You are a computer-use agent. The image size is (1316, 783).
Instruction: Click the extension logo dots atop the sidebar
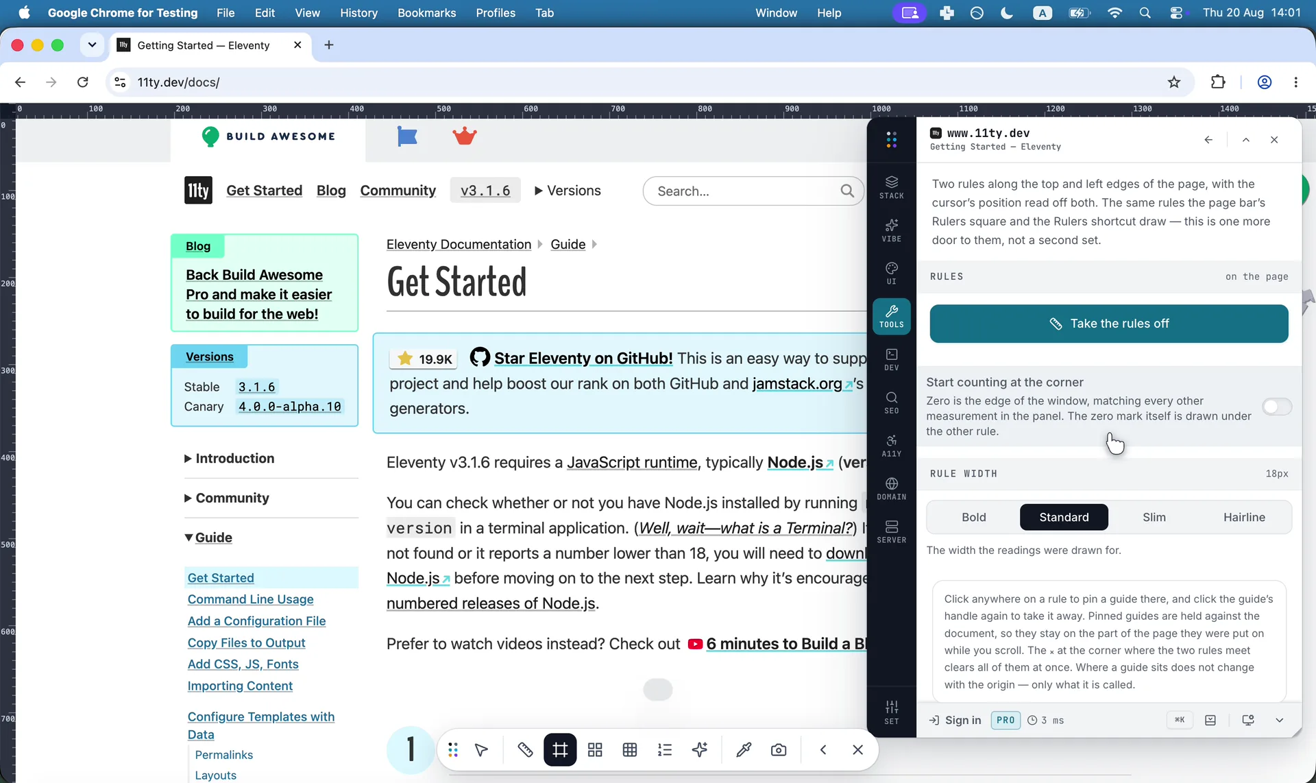point(891,140)
